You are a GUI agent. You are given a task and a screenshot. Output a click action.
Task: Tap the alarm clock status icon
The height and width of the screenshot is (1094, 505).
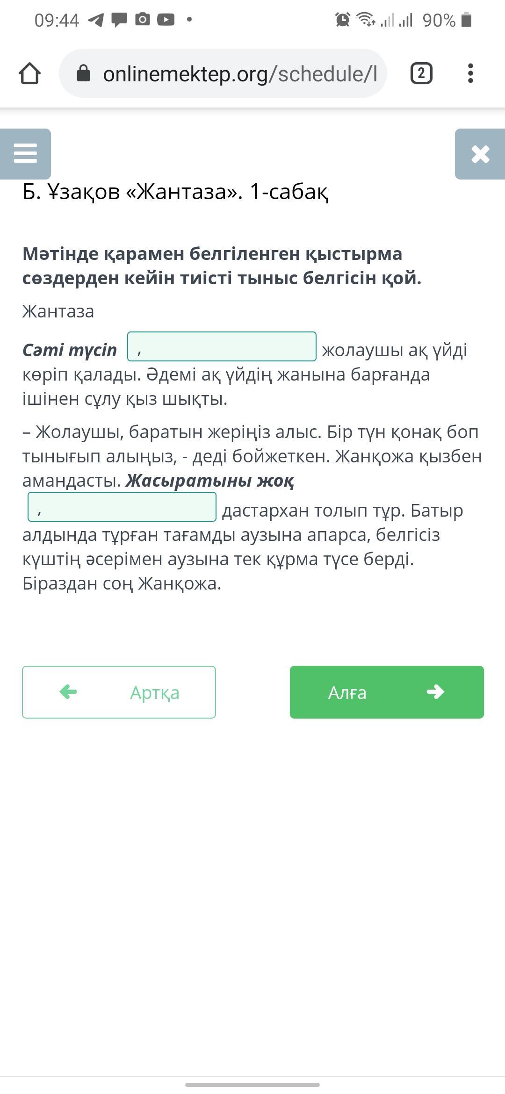coord(342,20)
